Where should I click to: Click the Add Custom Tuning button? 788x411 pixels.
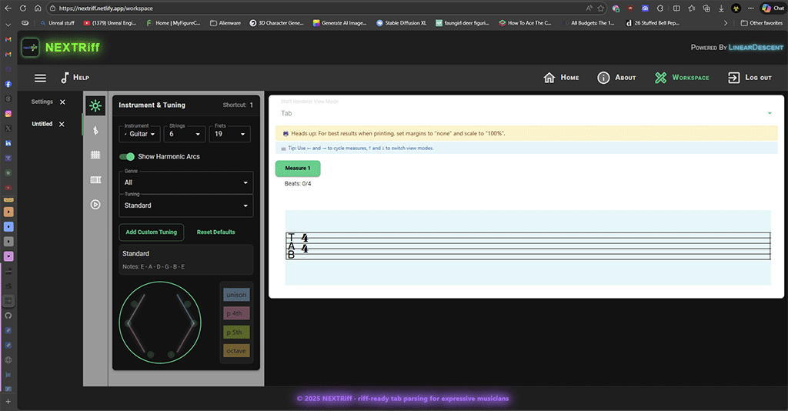point(152,232)
